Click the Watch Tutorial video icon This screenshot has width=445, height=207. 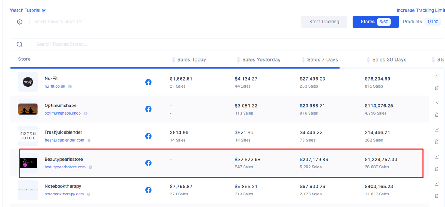point(44,11)
